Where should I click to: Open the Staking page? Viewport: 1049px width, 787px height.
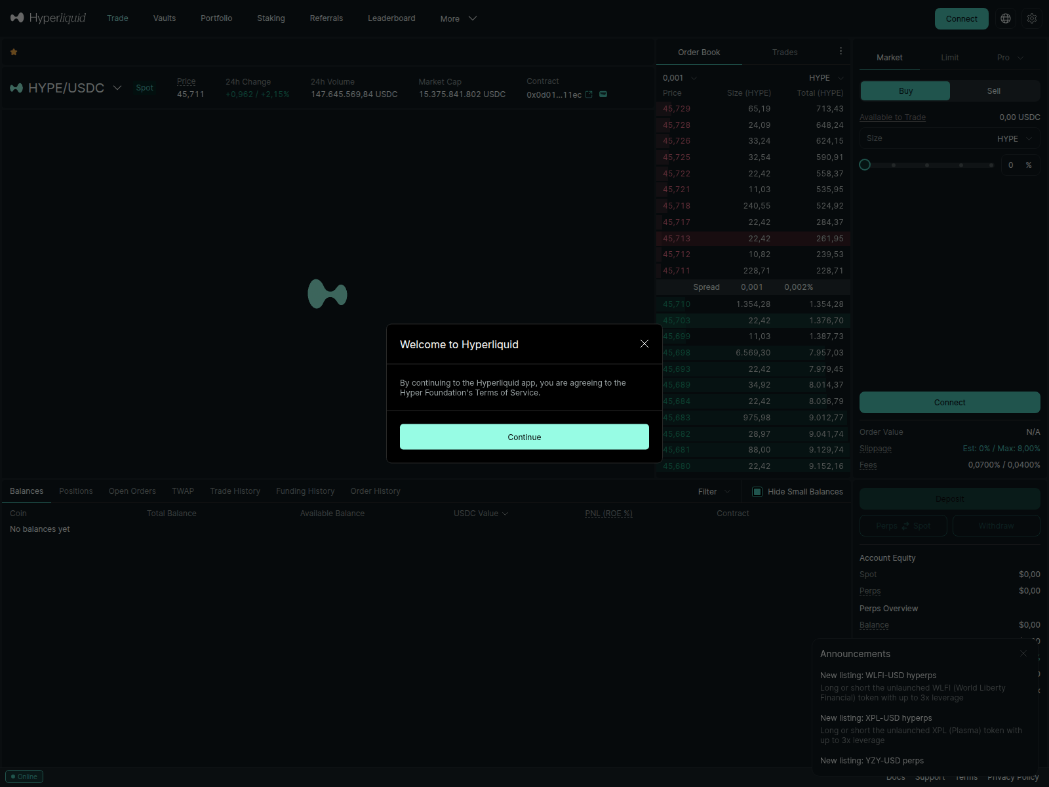(271, 18)
